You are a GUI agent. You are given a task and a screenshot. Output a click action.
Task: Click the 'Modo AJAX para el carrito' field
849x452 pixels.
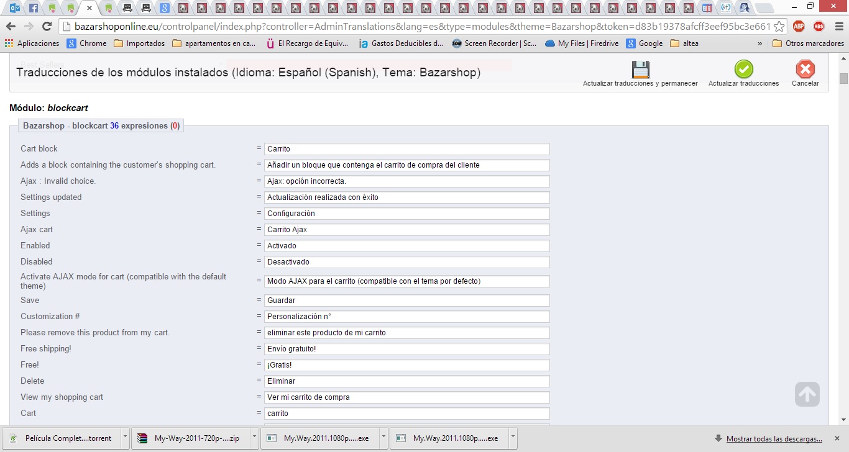[x=406, y=281]
